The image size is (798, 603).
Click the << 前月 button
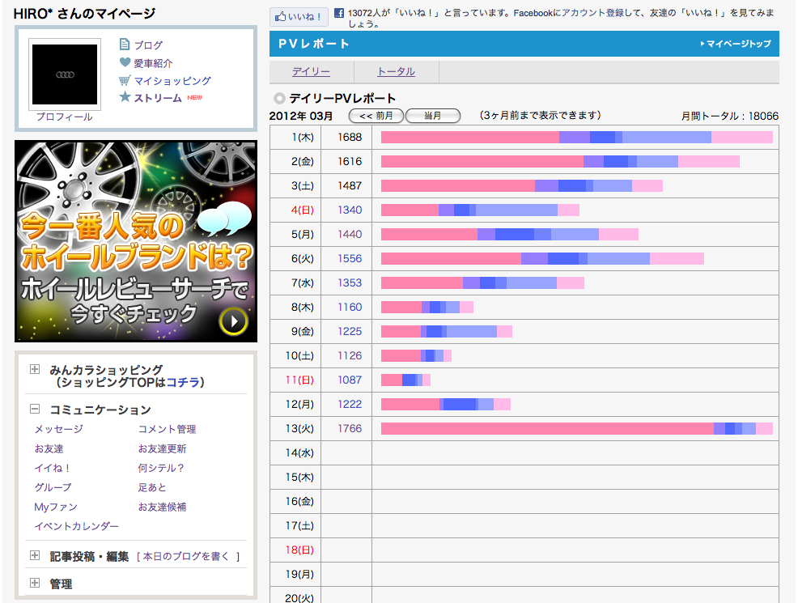[x=376, y=116]
